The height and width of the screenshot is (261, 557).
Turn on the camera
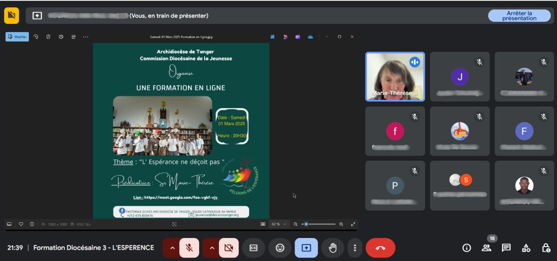228,248
